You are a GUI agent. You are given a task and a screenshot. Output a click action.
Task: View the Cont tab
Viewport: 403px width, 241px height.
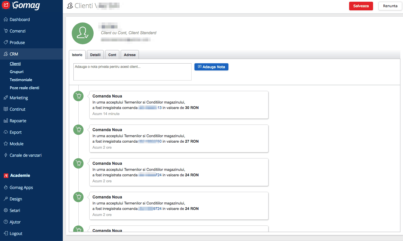(x=112, y=54)
